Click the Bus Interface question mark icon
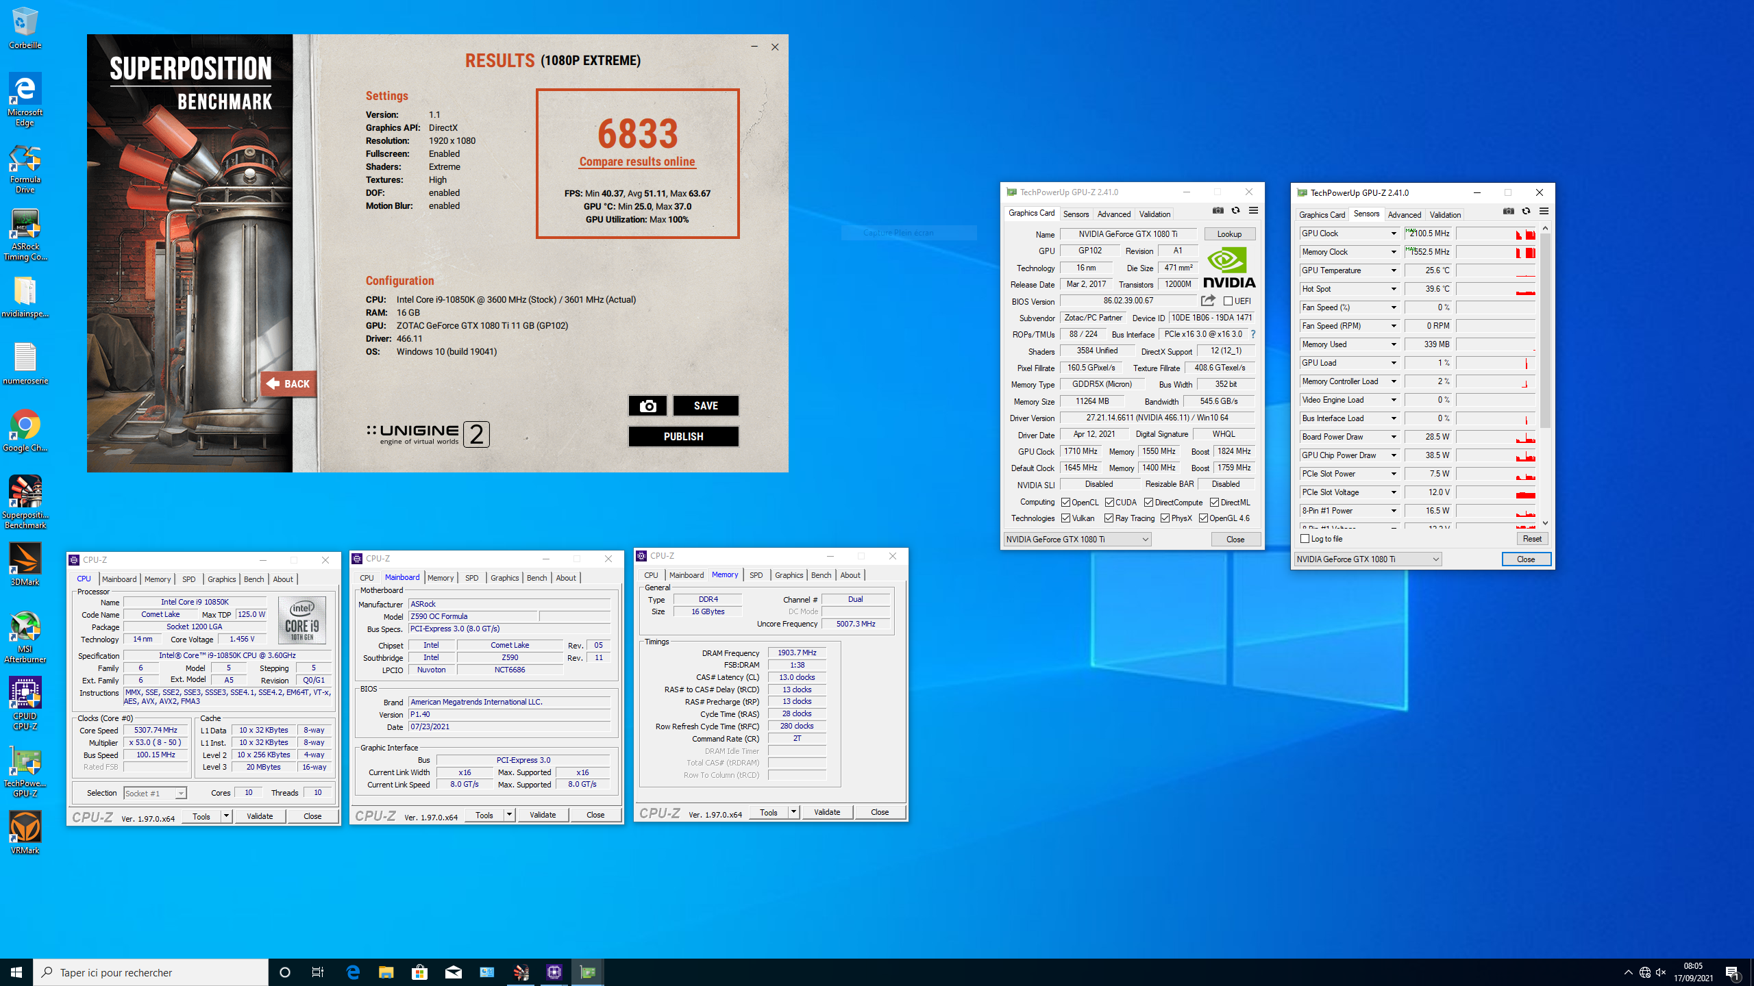The height and width of the screenshot is (986, 1754). [x=1253, y=334]
